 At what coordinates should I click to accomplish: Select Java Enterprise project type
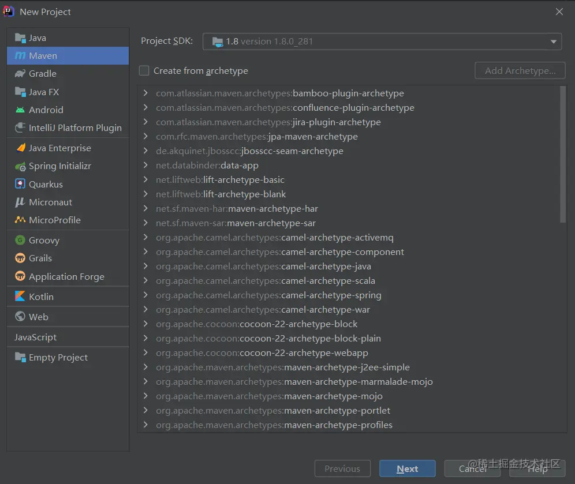(59, 148)
